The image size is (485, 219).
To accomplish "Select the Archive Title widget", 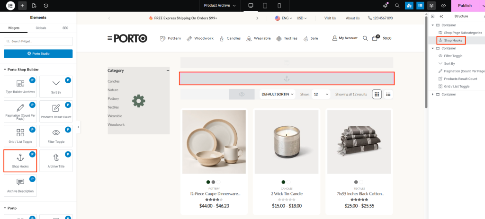I will pos(56,160).
